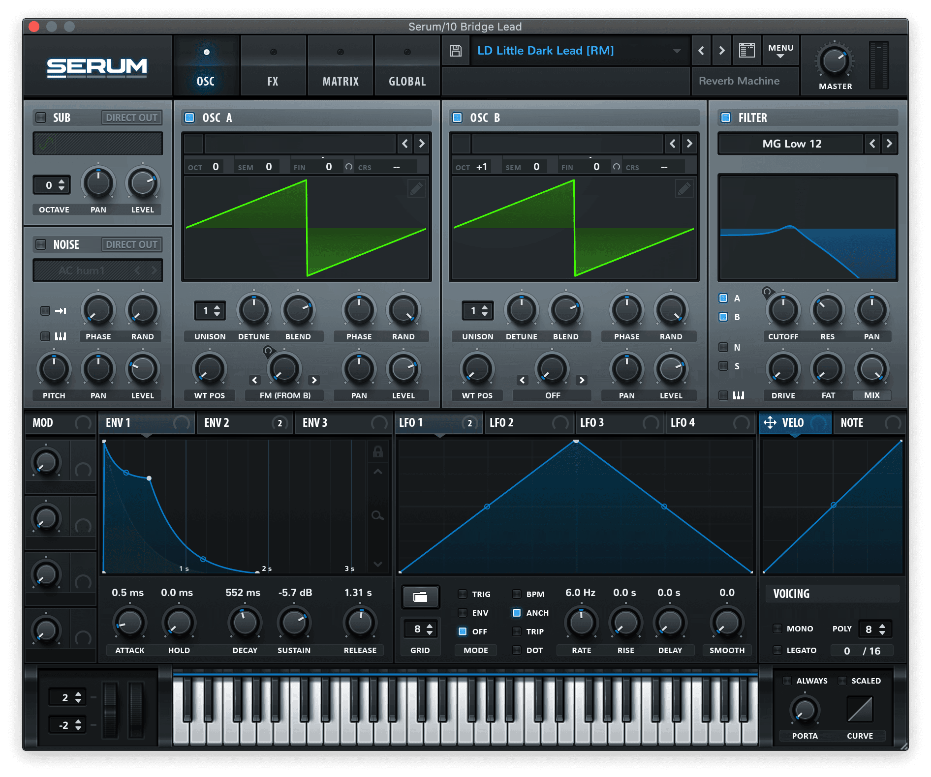
Task: Go to the previous preset arrow
Action: (x=701, y=51)
